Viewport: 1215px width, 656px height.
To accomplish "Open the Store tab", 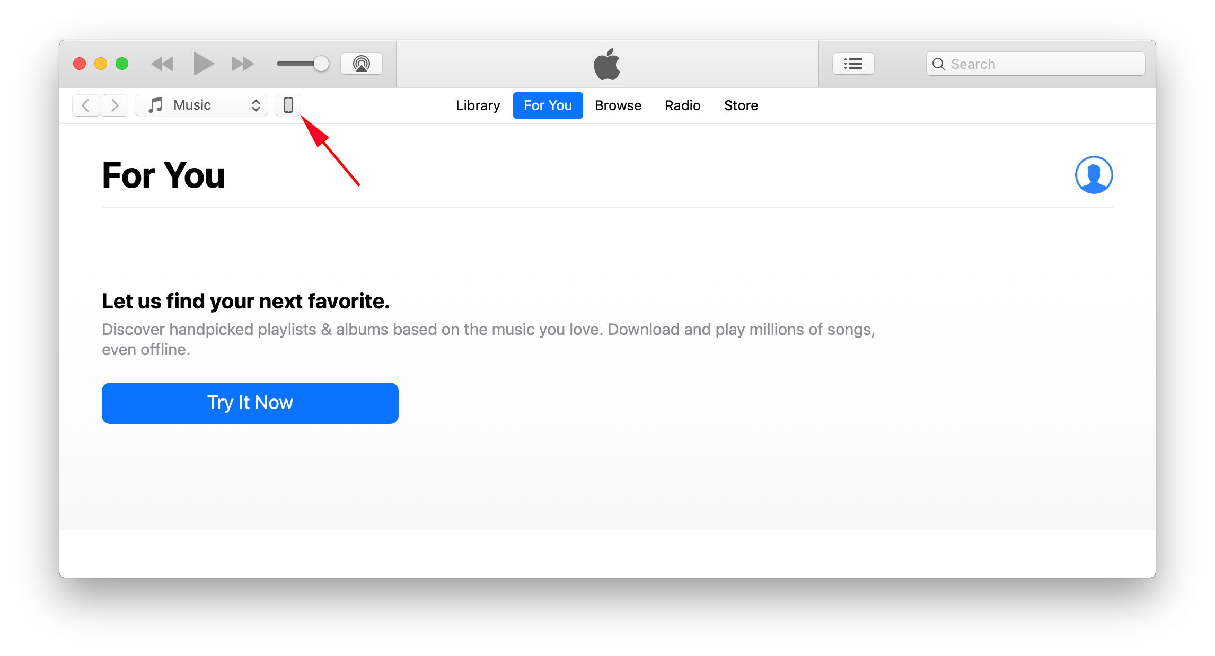I will 741,105.
